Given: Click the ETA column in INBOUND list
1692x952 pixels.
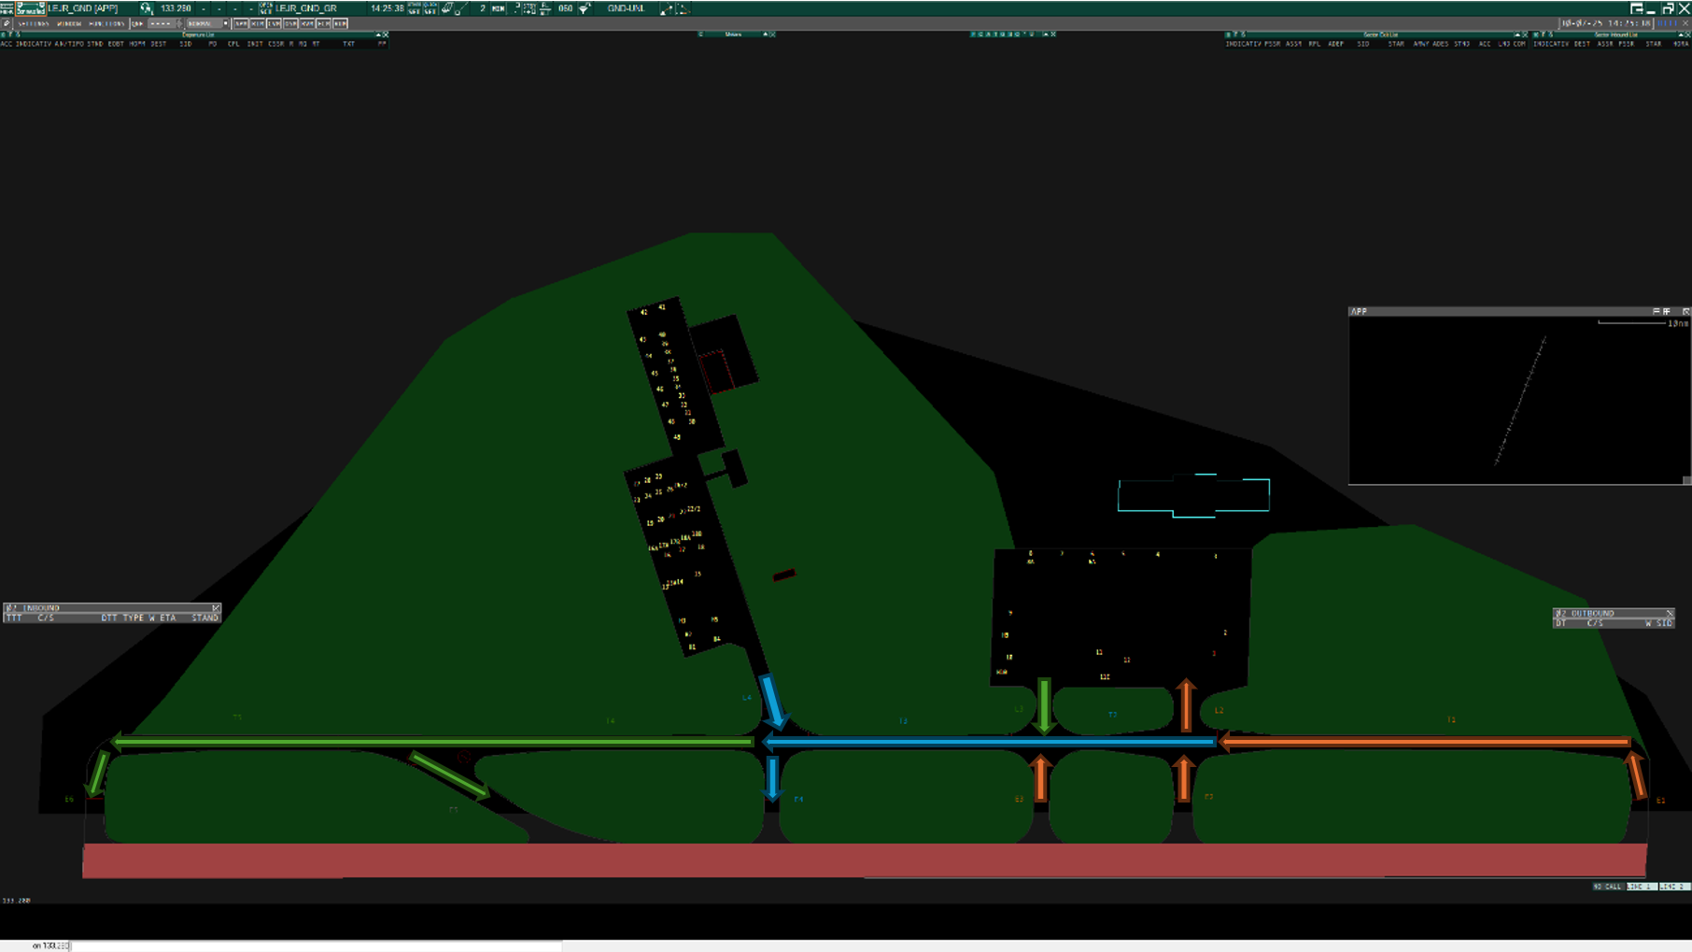Looking at the screenshot, I should [167, 618].
